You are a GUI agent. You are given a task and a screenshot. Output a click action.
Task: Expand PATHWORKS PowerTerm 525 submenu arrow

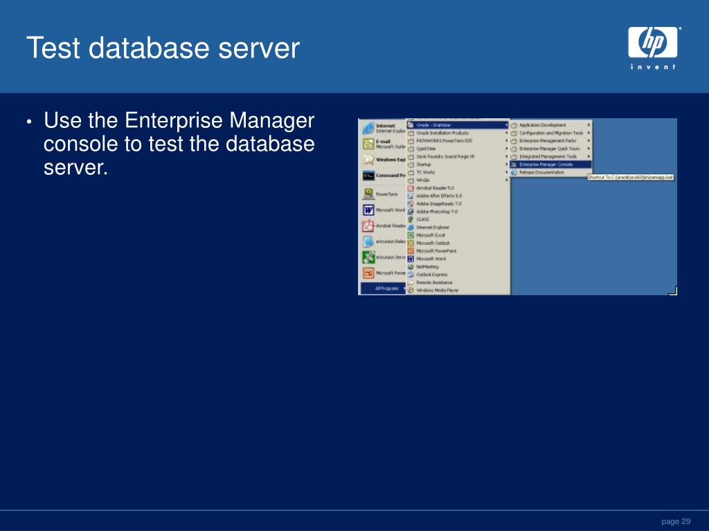click(506, 141)
